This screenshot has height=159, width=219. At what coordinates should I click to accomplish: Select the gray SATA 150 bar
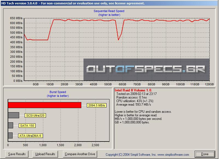pyautogui.click(x=10, y=125)
